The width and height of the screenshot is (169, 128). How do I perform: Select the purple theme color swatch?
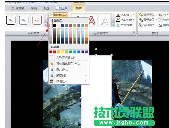coord(79,26)
